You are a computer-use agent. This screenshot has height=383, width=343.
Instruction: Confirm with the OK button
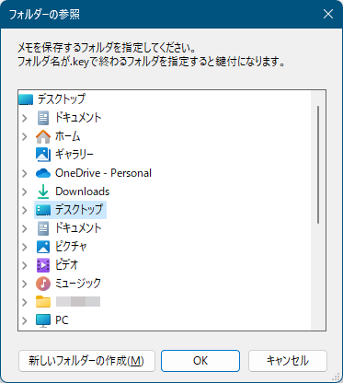[200, 361]
